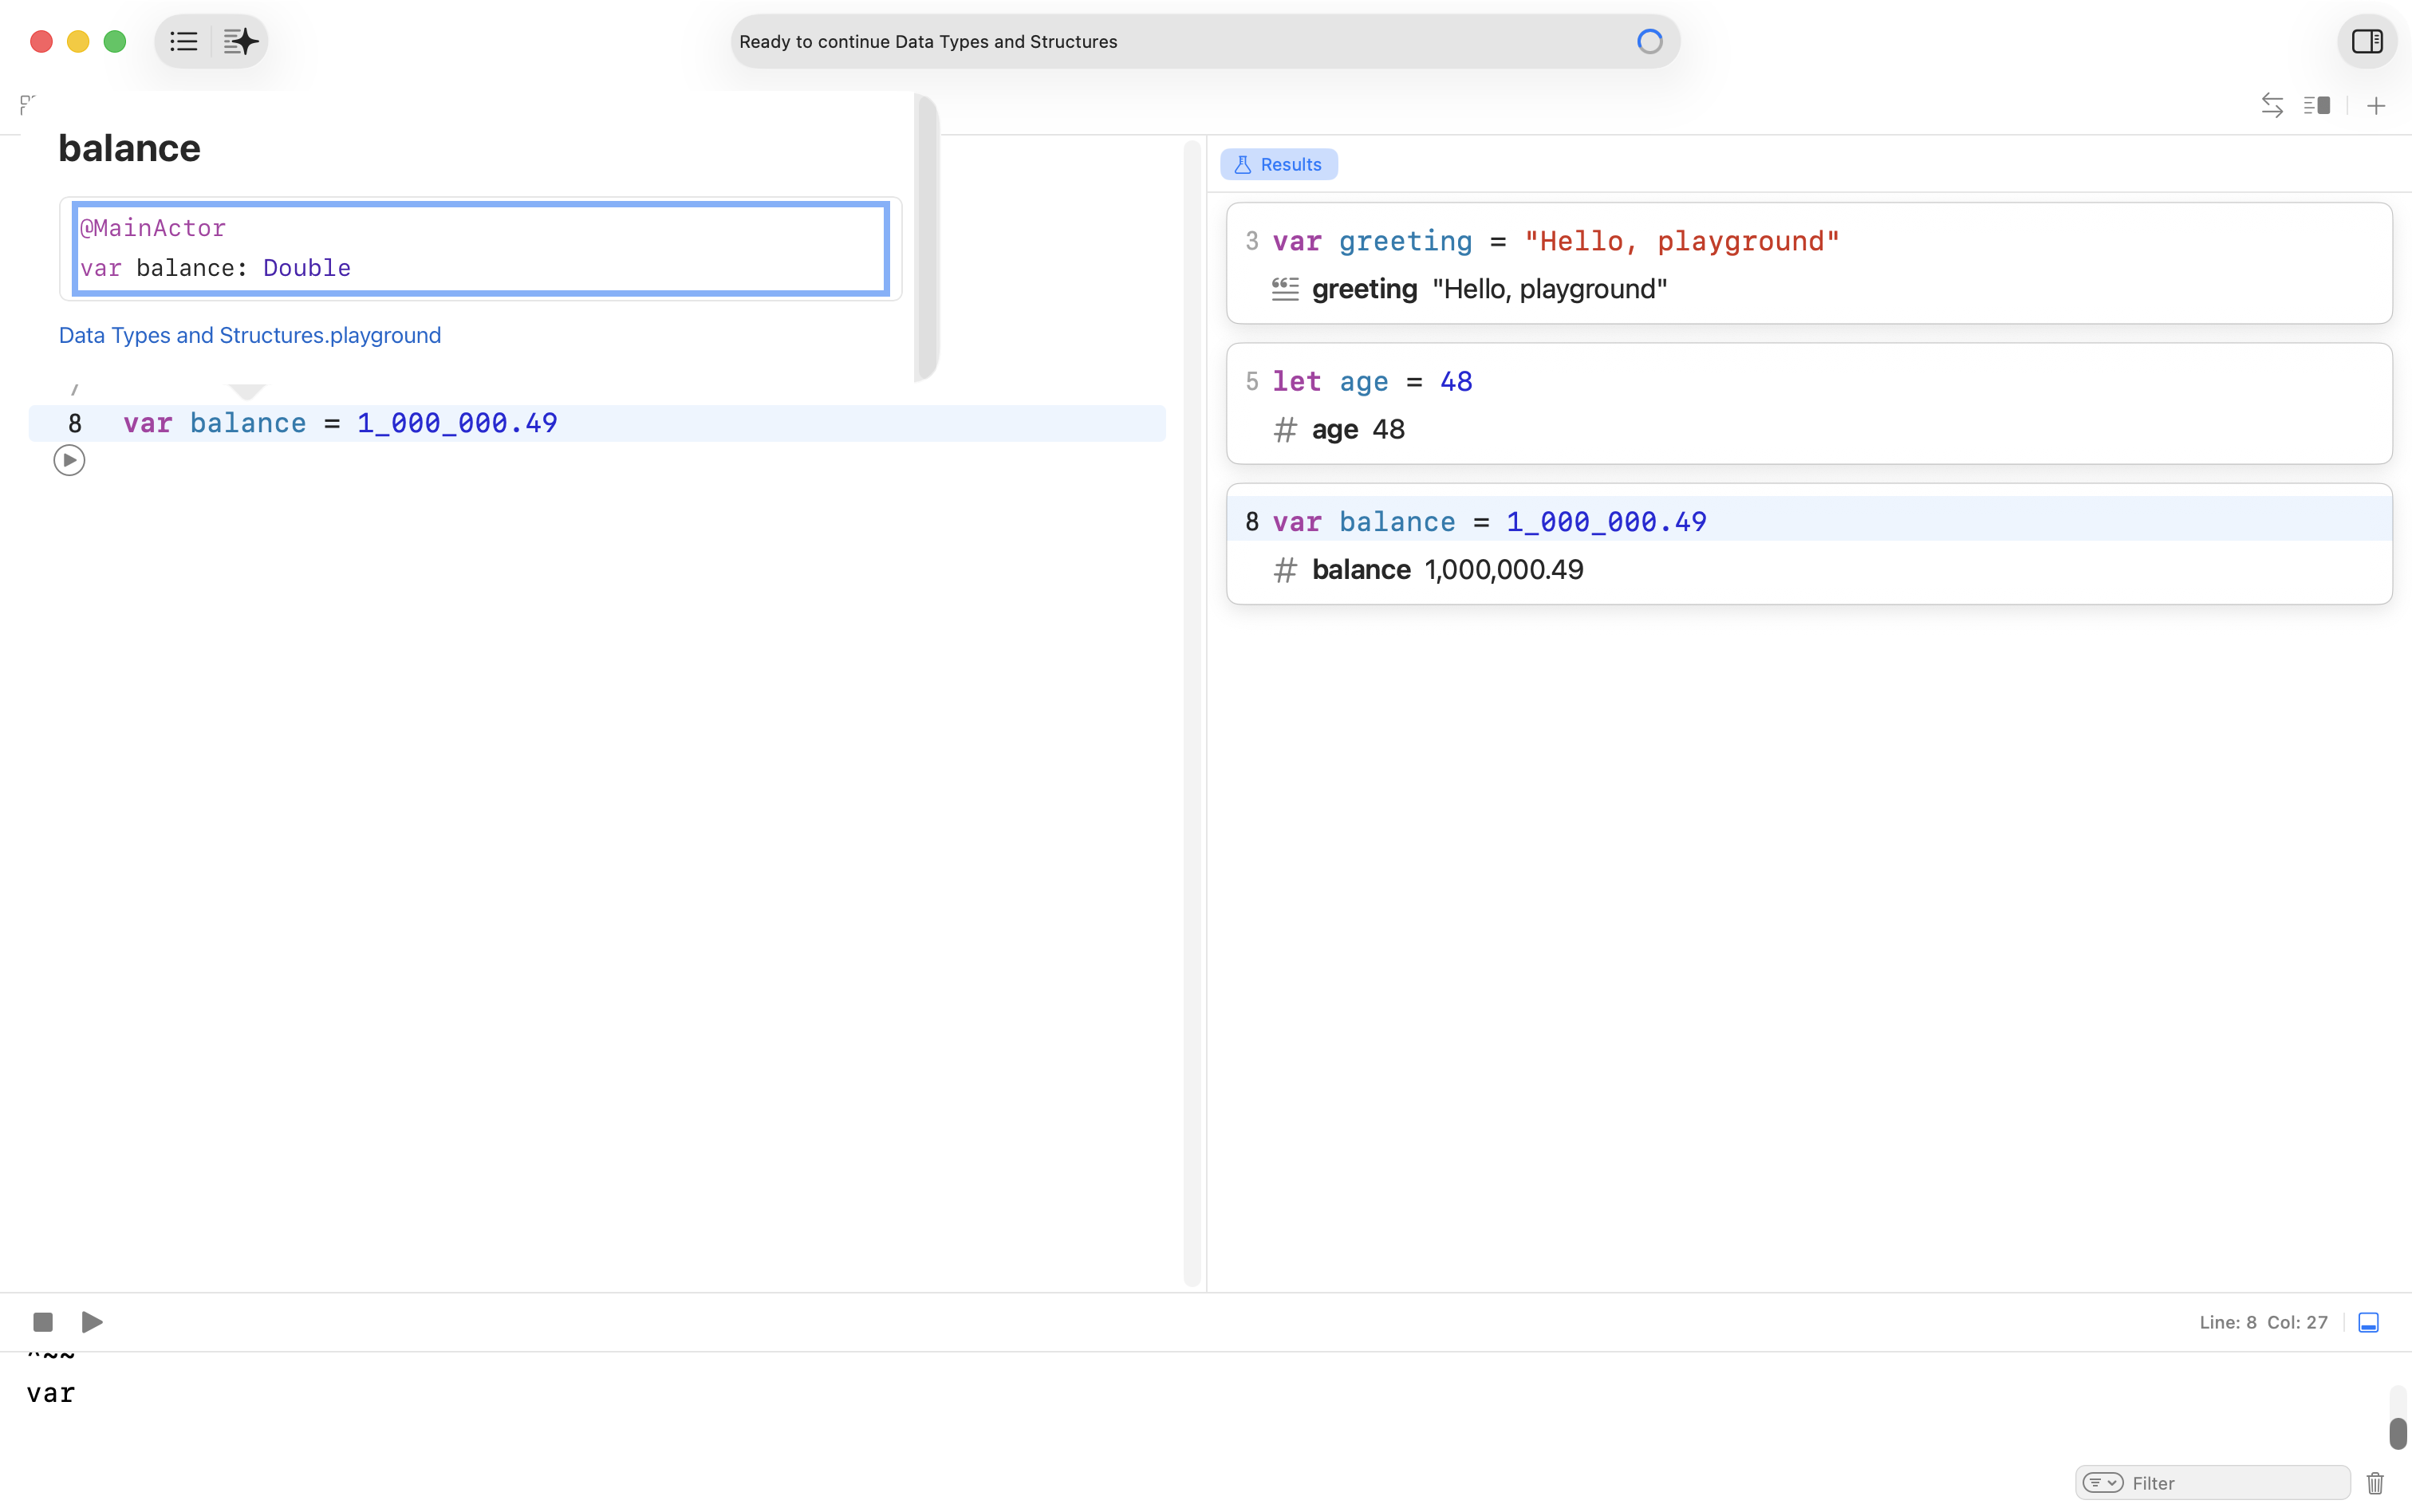This screenshot has width=2412, height=1512.
Task: Click the swap arrows editor icon
Action: pyautogui.click(x=2272, y=105)
